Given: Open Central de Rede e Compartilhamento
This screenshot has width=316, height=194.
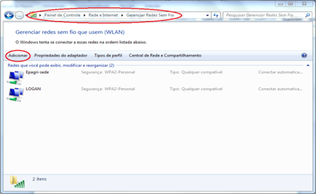Looking at the screenshot, I should [165, 55].
